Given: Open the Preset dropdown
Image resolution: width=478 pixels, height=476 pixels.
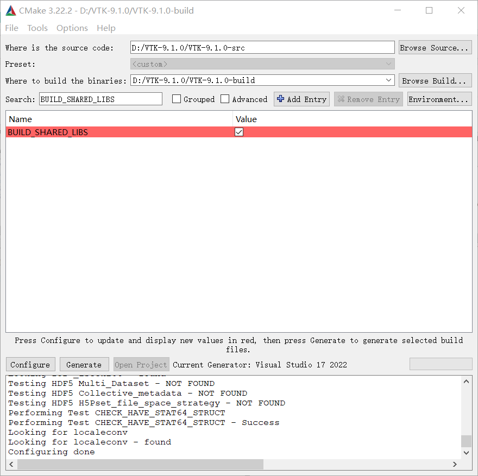Looking at the screenshot, I should [x=388, y=64].
